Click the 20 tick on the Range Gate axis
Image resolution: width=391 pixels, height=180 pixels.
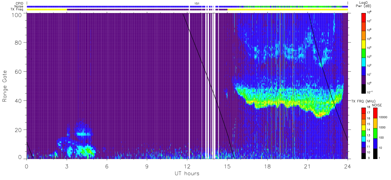18,130
